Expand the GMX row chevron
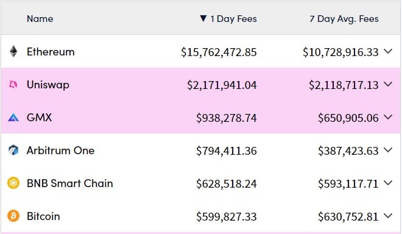 pyautogui.click(x=388, y=117)
